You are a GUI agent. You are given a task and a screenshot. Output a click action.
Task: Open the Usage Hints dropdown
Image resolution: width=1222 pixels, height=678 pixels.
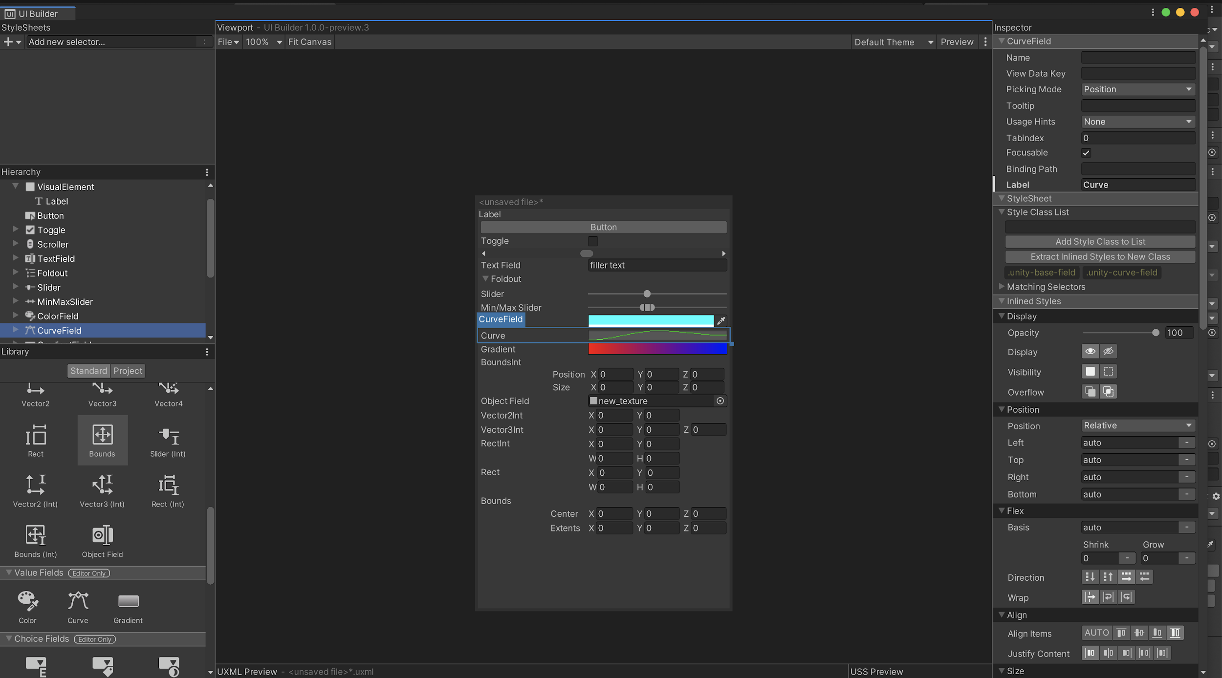(x=1138, y=122)
